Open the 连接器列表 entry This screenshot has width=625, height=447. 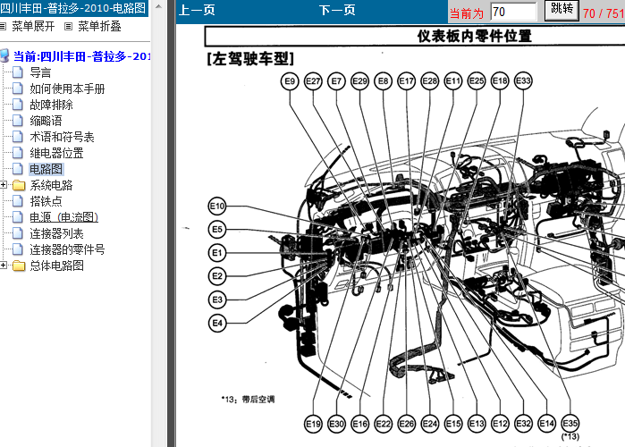point(56,233)
